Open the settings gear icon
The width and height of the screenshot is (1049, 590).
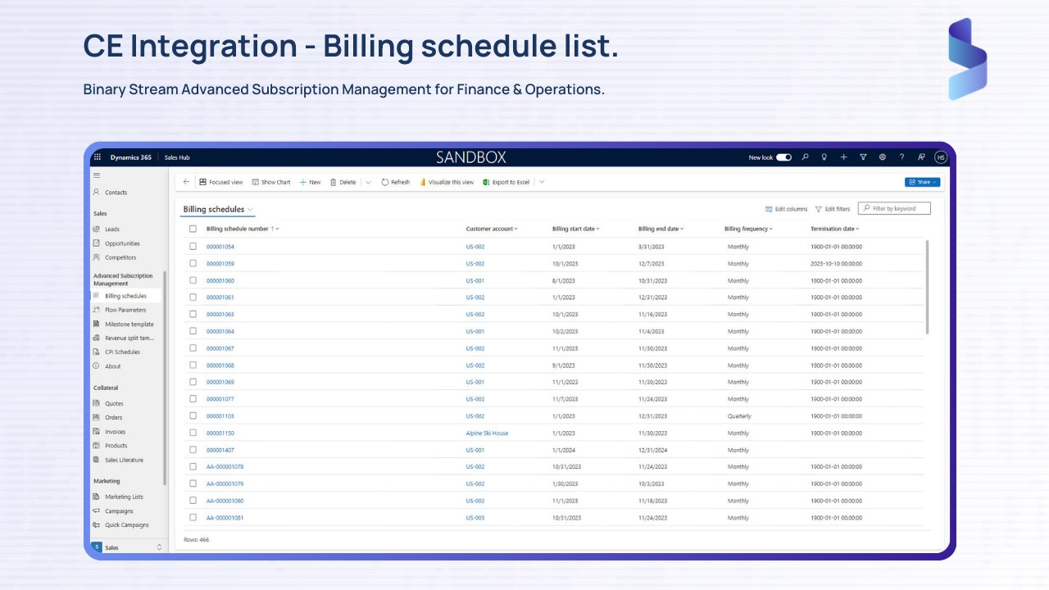click(x=883, y=157)
